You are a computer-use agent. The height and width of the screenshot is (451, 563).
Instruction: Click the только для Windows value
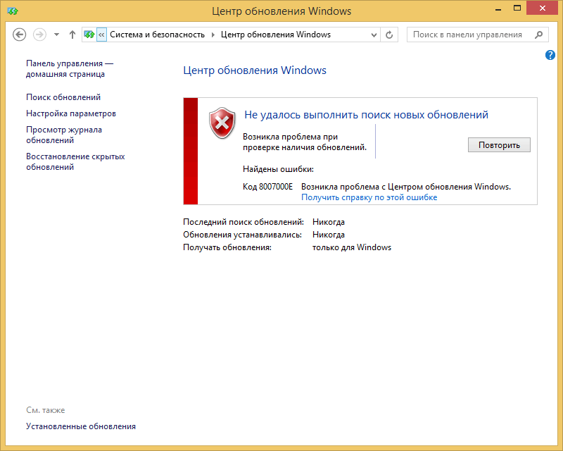(x=351, y=247)
